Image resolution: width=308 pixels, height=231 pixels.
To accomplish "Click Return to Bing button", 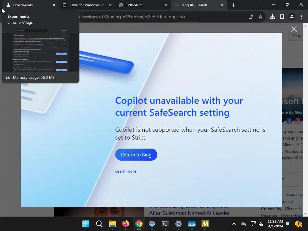I will click(136, 155).
